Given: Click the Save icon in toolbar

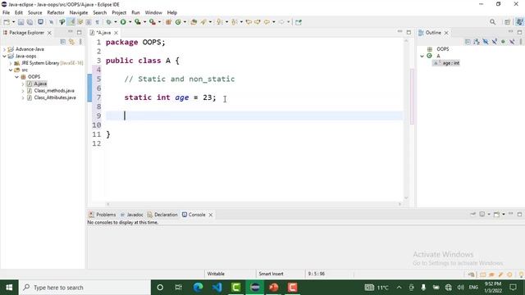Looking at the screenshot, I should [21, 22].
